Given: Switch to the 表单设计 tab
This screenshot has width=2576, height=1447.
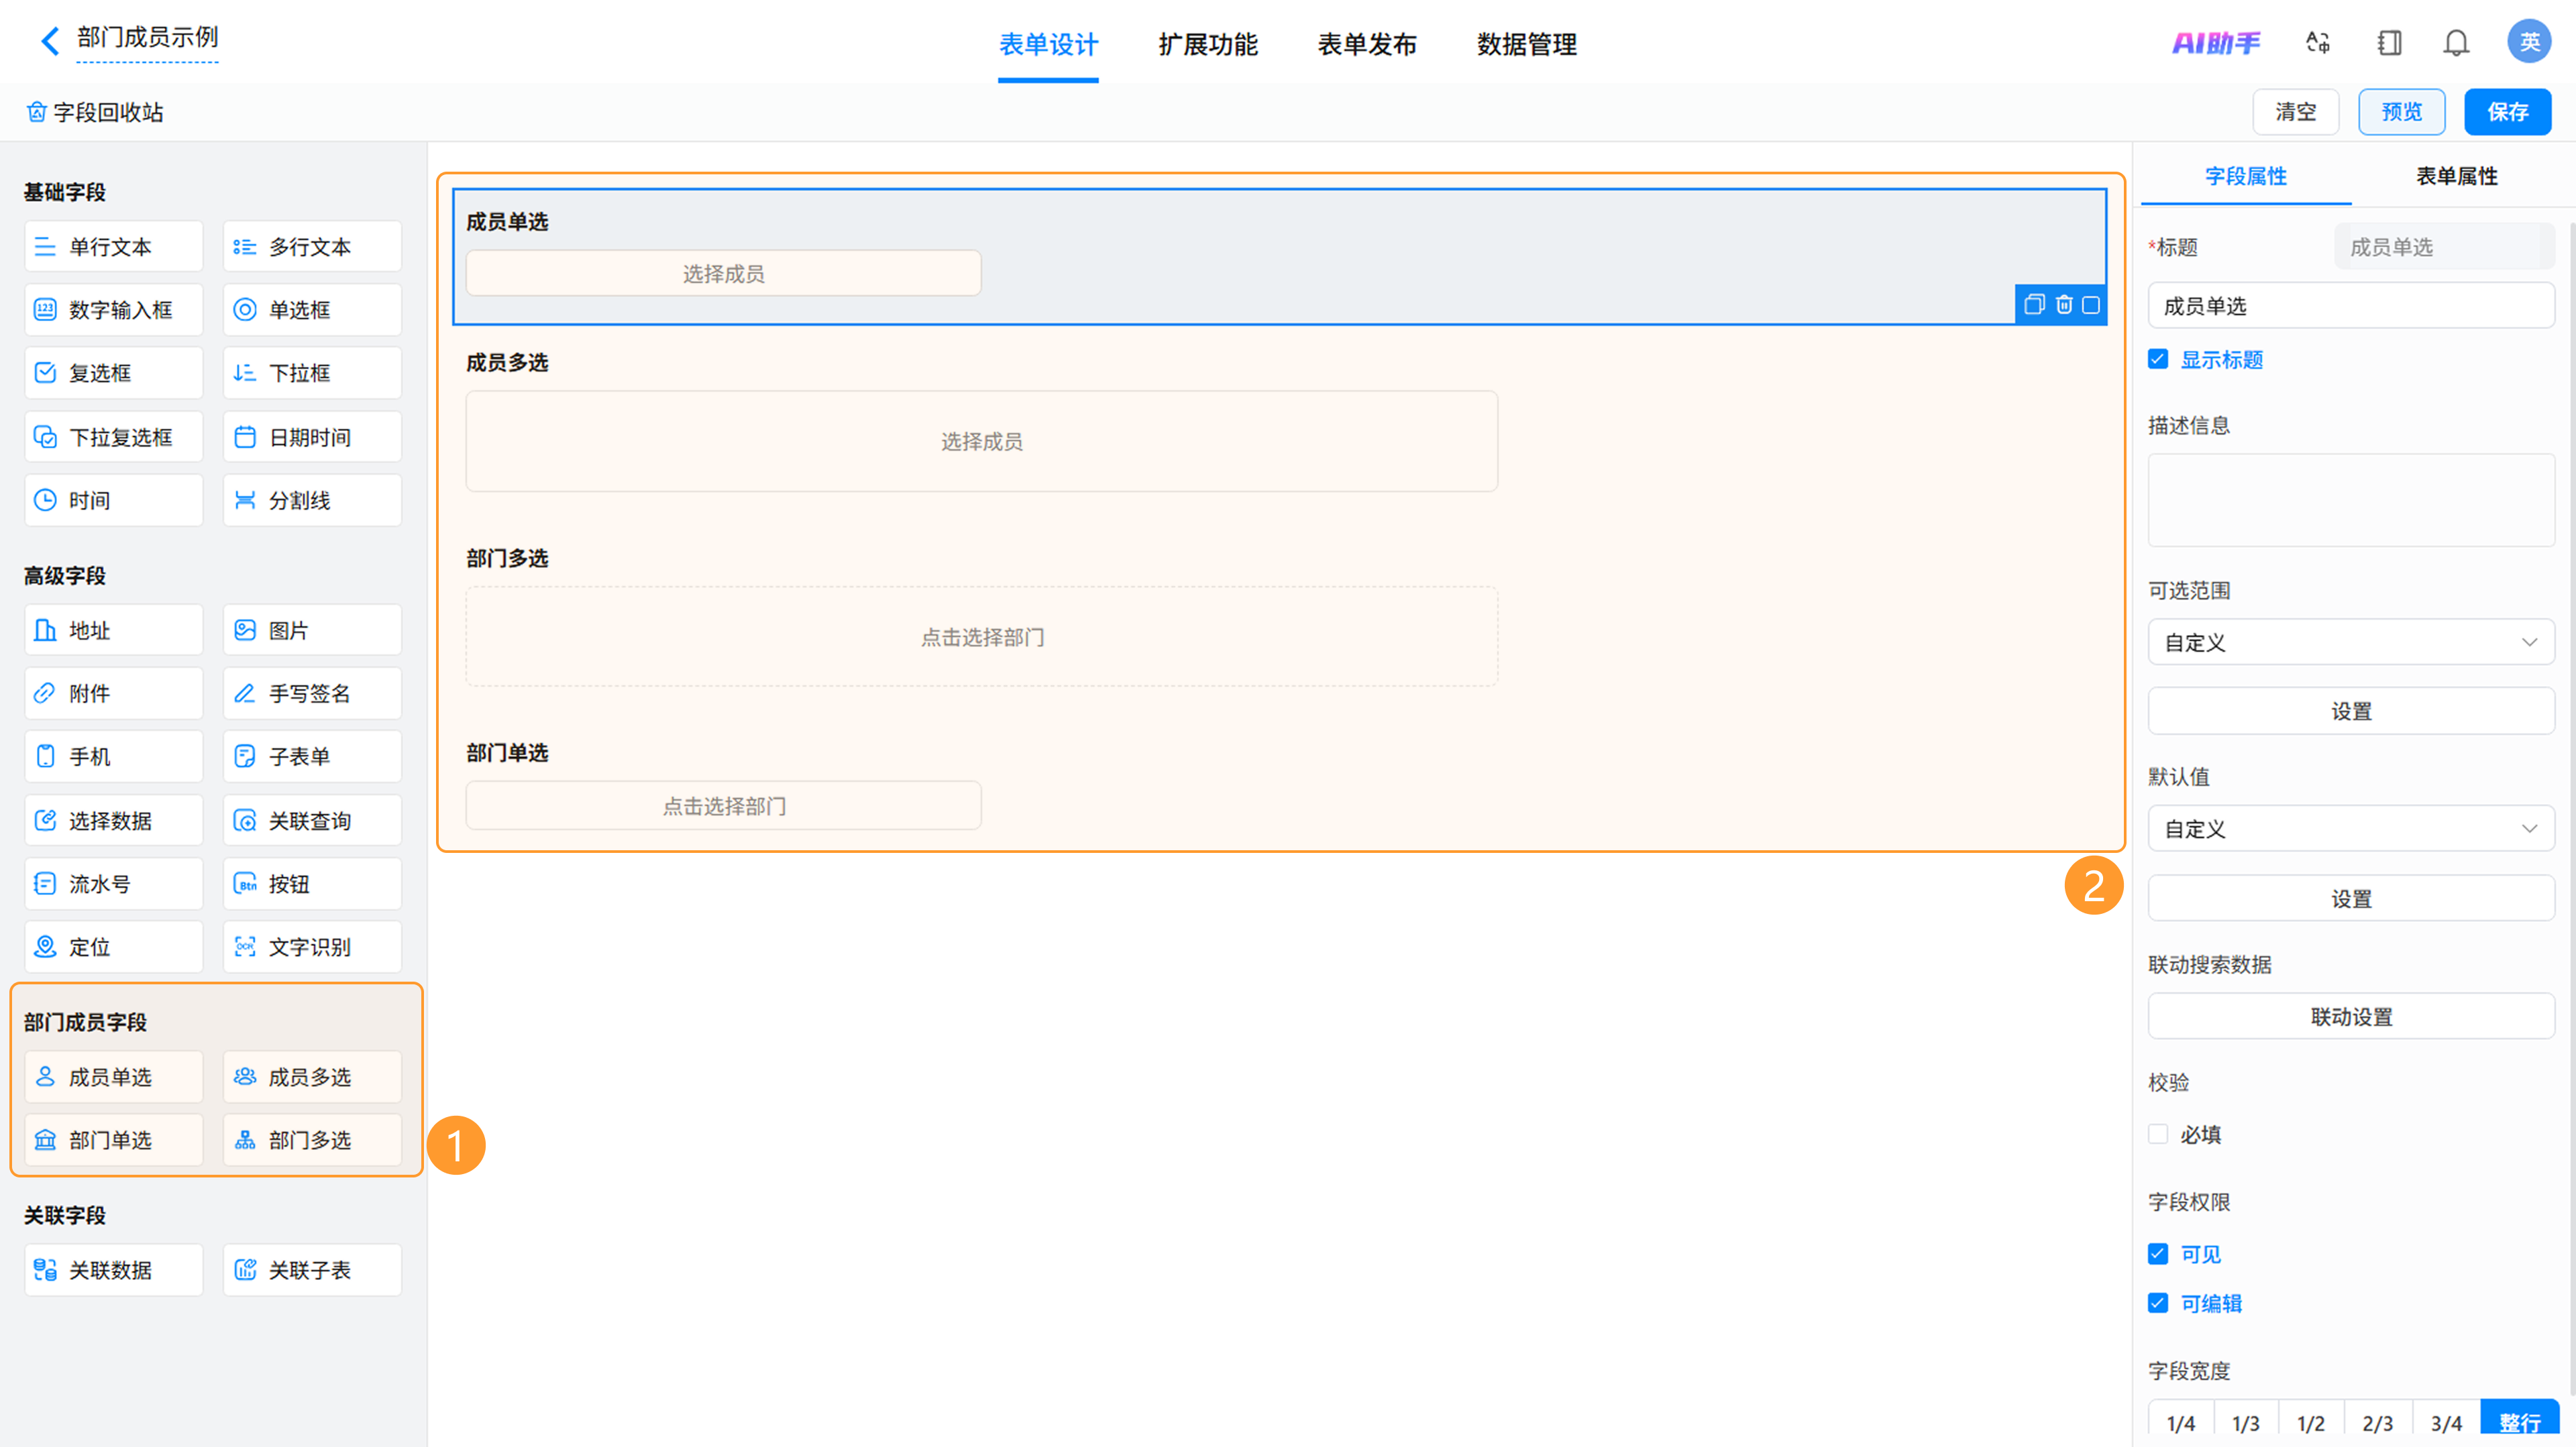Looking at the screenshot, I should (1048, 45).
